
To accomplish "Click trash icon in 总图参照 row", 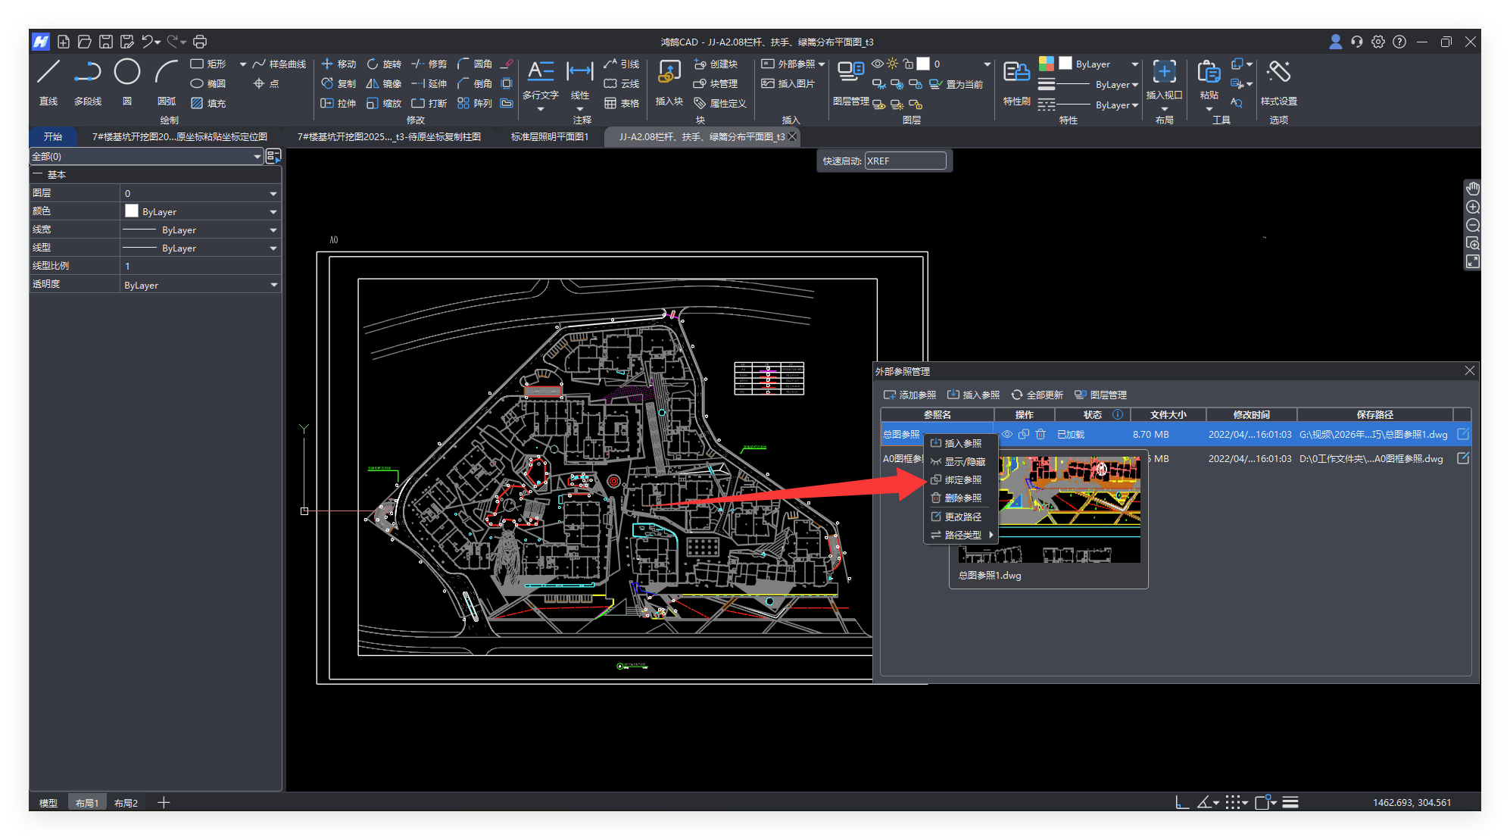I will [x=1040, y=434].
